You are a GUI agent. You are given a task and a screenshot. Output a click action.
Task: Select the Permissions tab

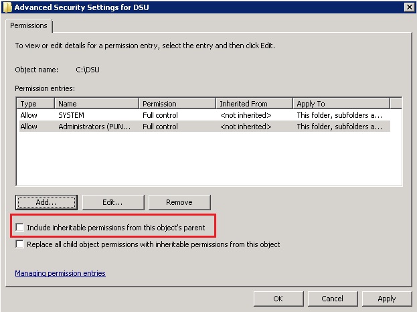pyautogui.click(x=29, y=25)
